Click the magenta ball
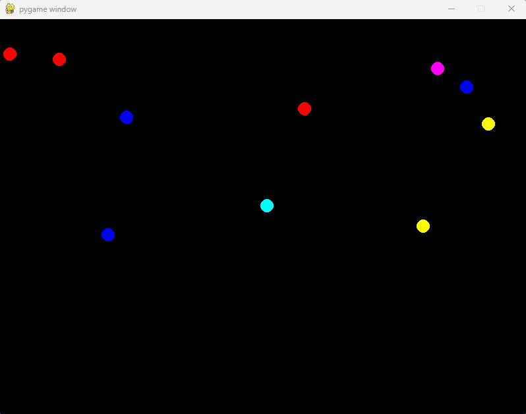Viewport: 526px width, 414px height. pos(438,69)
